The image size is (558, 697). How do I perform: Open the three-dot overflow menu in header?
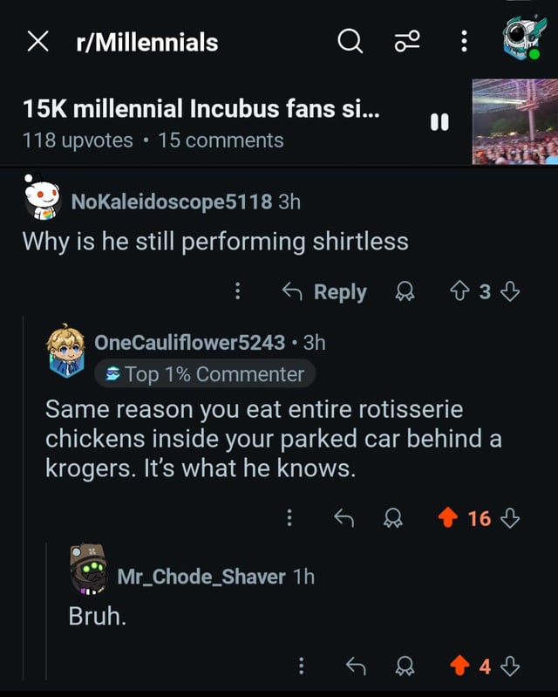point(464,40)
